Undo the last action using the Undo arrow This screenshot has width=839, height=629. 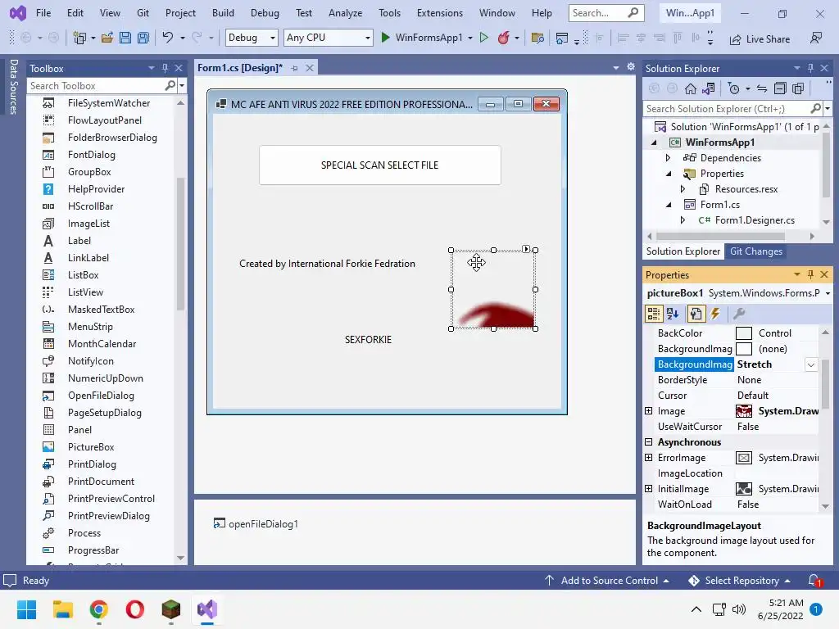click(x=167, y=38)
